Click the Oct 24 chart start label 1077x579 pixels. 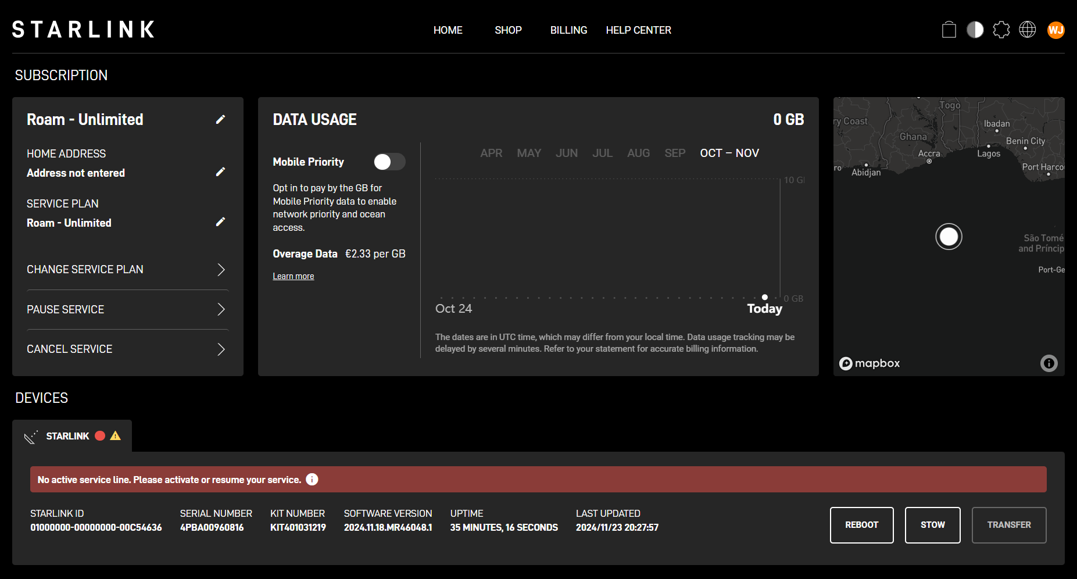453,309
